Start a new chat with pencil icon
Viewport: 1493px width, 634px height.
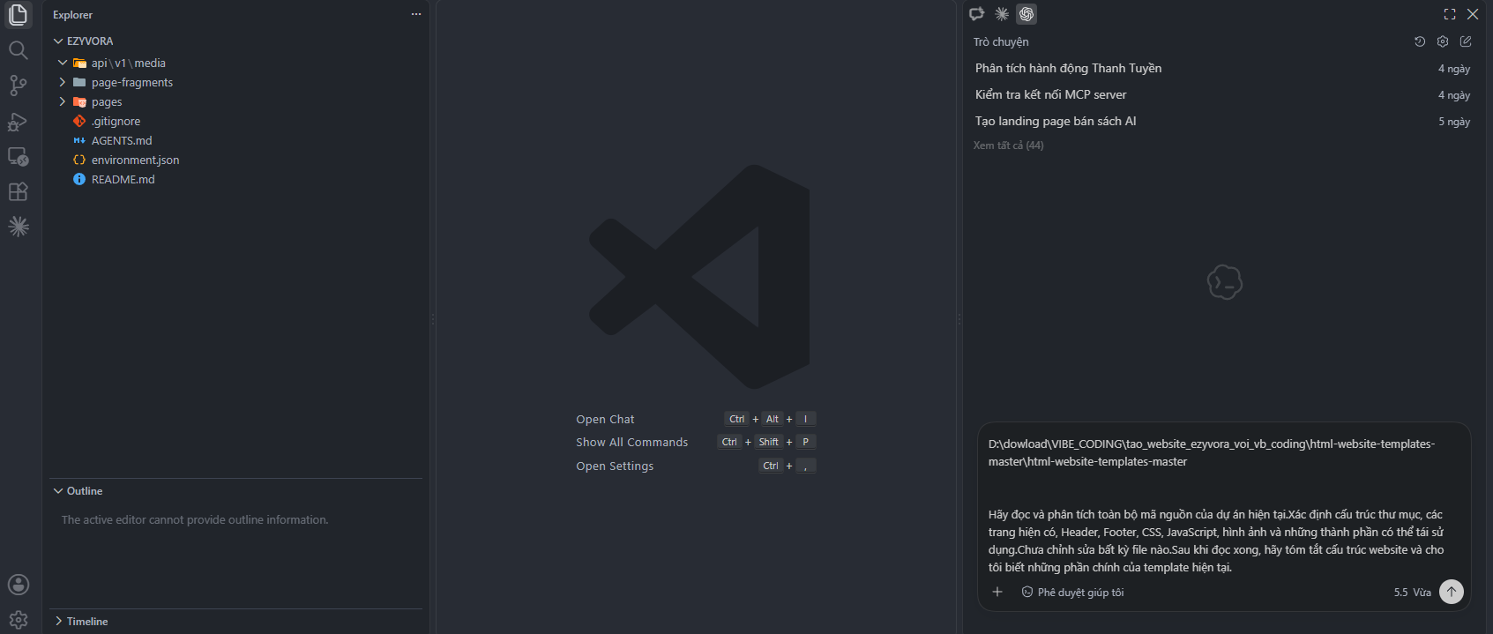click(x=1466, y=41)
